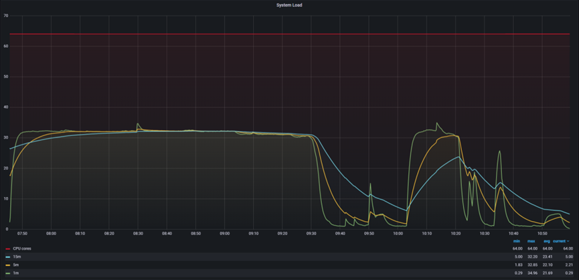Sort legend by the current column
Image resolution: width=579 pixels, height=280 pixels.
pos(560,241)
